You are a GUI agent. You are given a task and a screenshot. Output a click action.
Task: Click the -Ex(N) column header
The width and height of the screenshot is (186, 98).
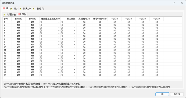pyautogui.click(x=143, y=19)
